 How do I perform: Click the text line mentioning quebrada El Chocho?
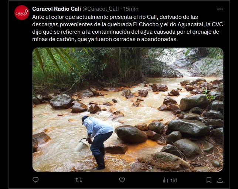(127, 24)
